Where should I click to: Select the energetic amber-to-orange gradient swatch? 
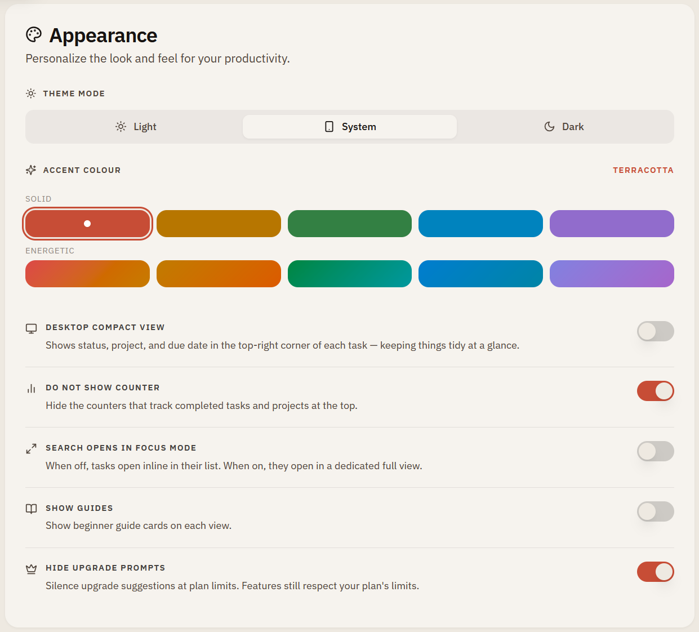click(x=219, y=274)
